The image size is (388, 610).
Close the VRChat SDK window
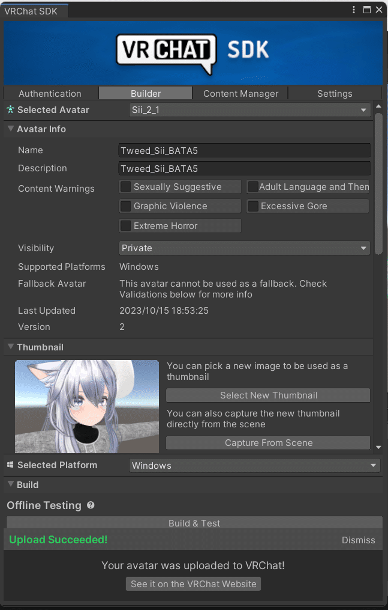[379, 10]
